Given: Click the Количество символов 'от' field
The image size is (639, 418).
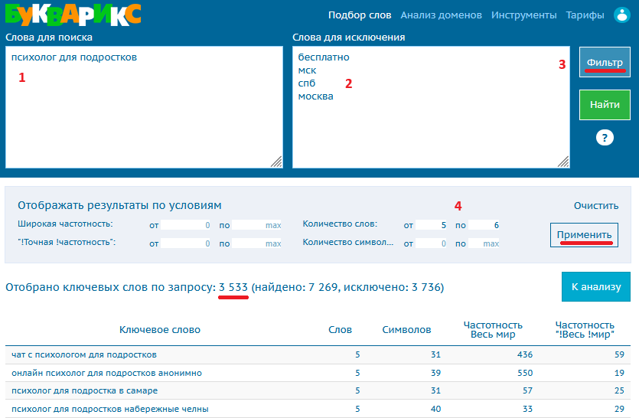Looking at the screenshot, I should (431, 243).
